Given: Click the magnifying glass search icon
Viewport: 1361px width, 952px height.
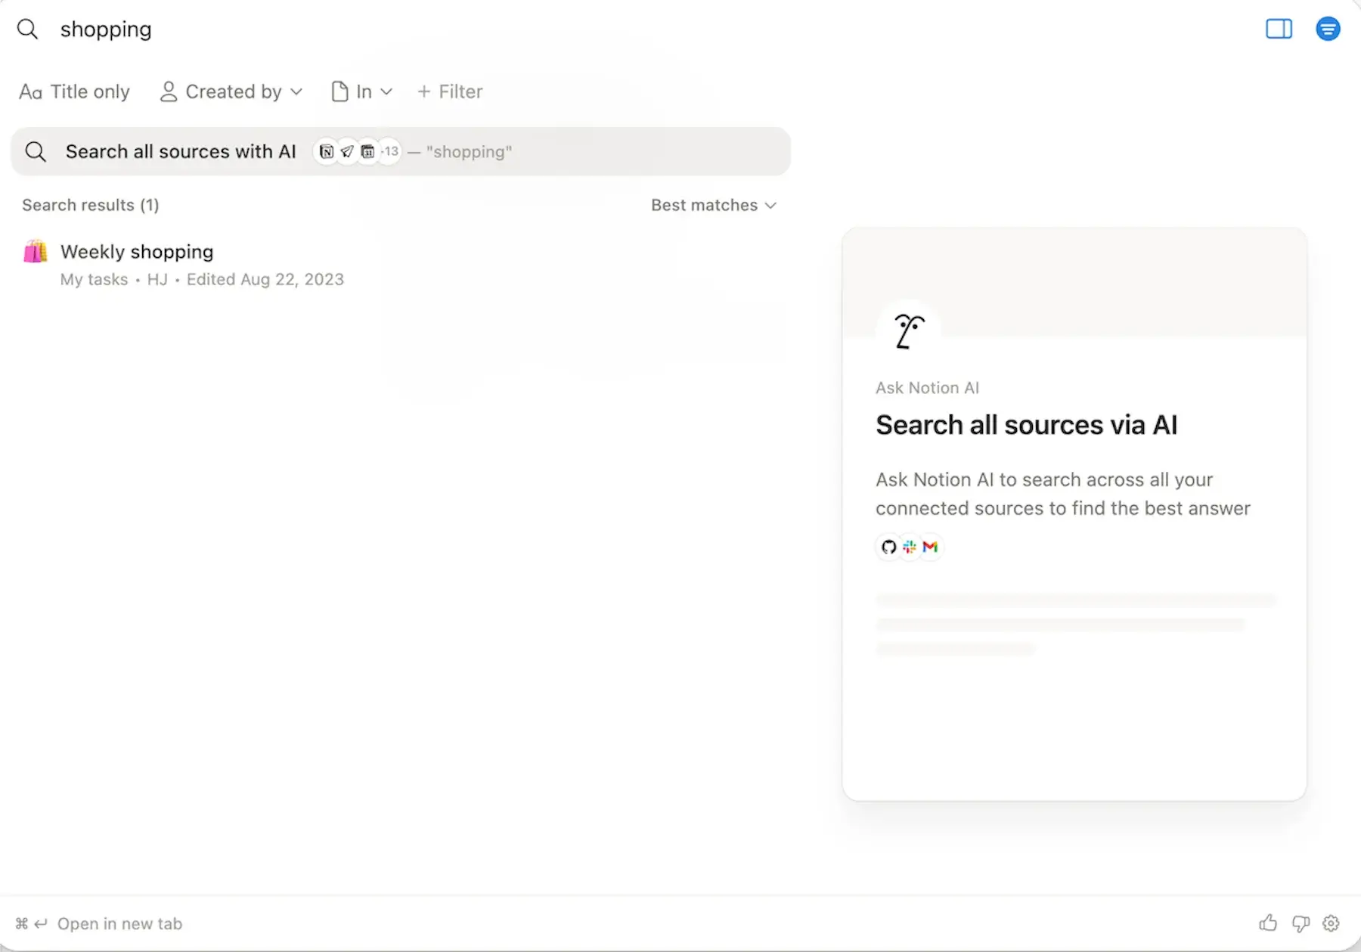Looking at the screenshot, I should [28, 29].
